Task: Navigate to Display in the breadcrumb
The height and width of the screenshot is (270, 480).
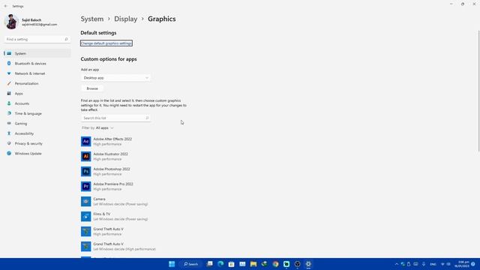Action: (x=125, y=19)
